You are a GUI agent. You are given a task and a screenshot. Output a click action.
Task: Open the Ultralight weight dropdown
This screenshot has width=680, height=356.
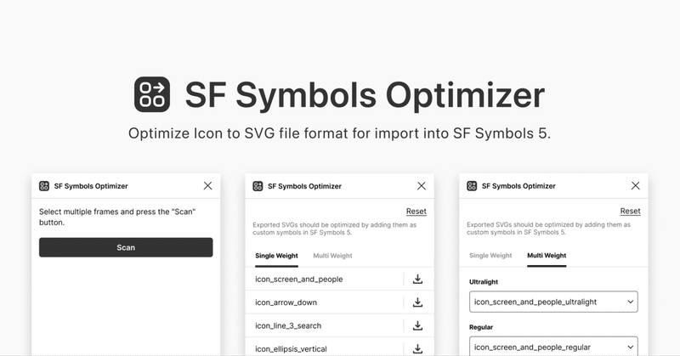553,302
